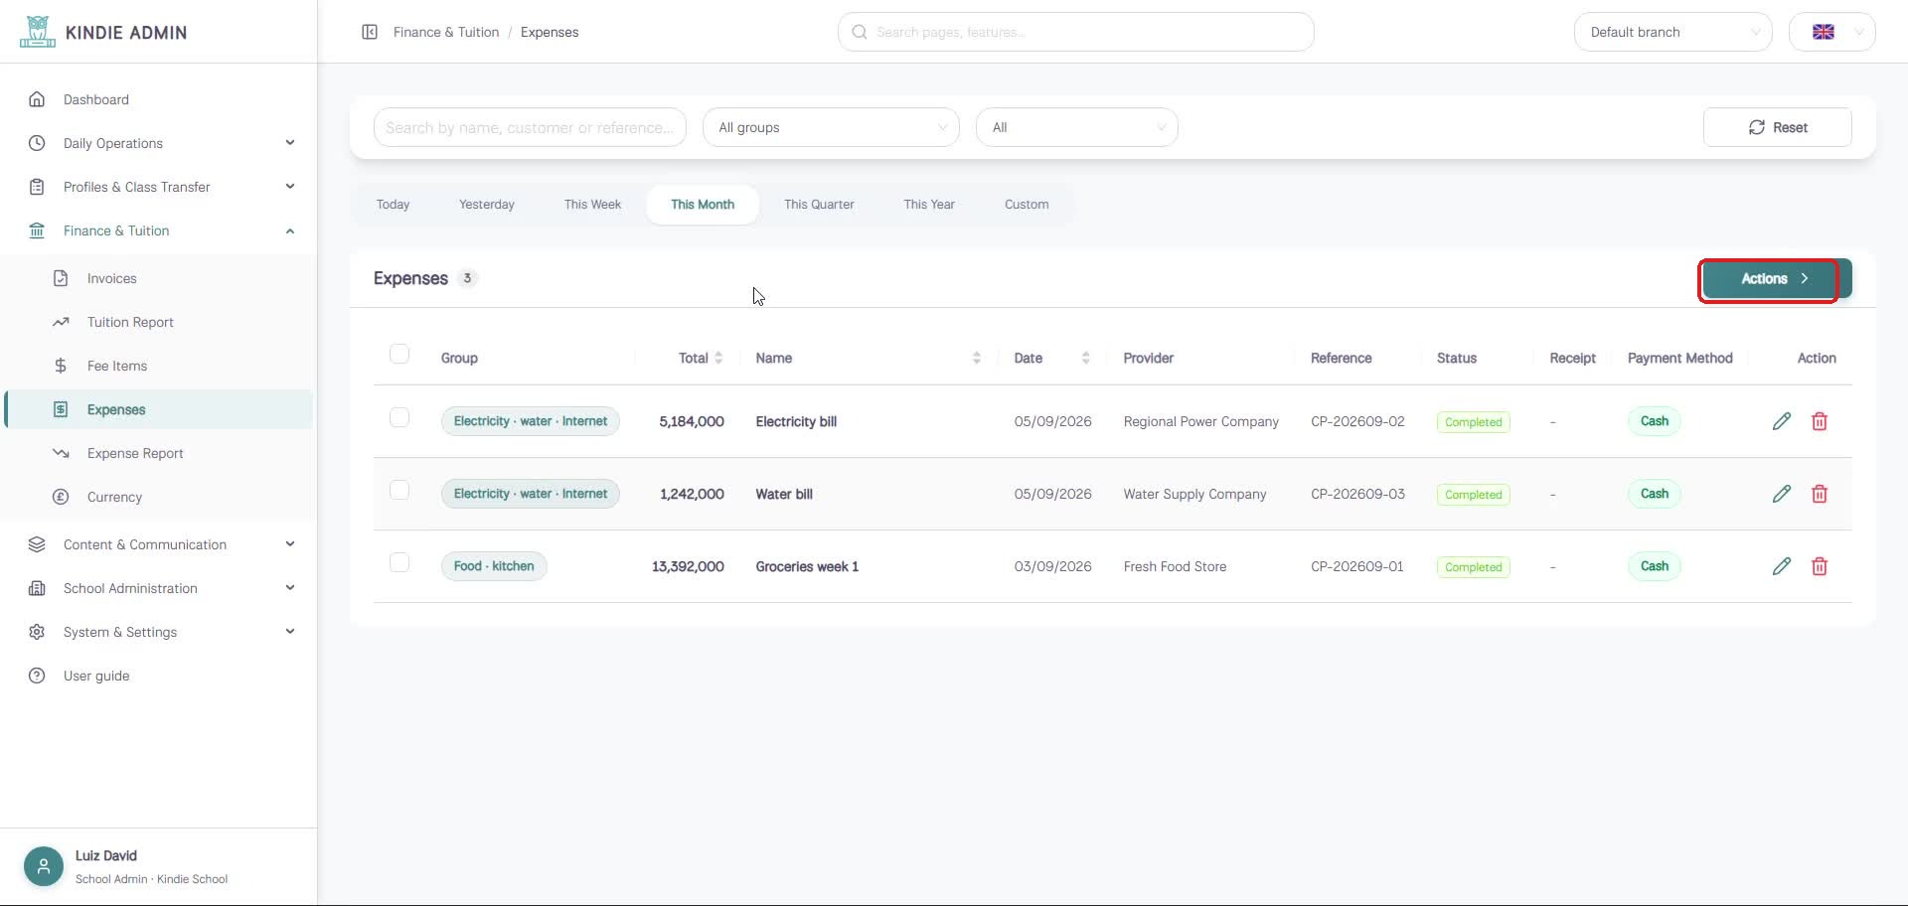Switch to the Today tab

pyautogui.click(x=394, y=205)
